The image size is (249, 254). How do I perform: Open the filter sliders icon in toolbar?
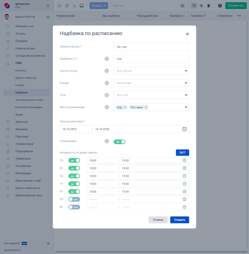tap(183, 6)
